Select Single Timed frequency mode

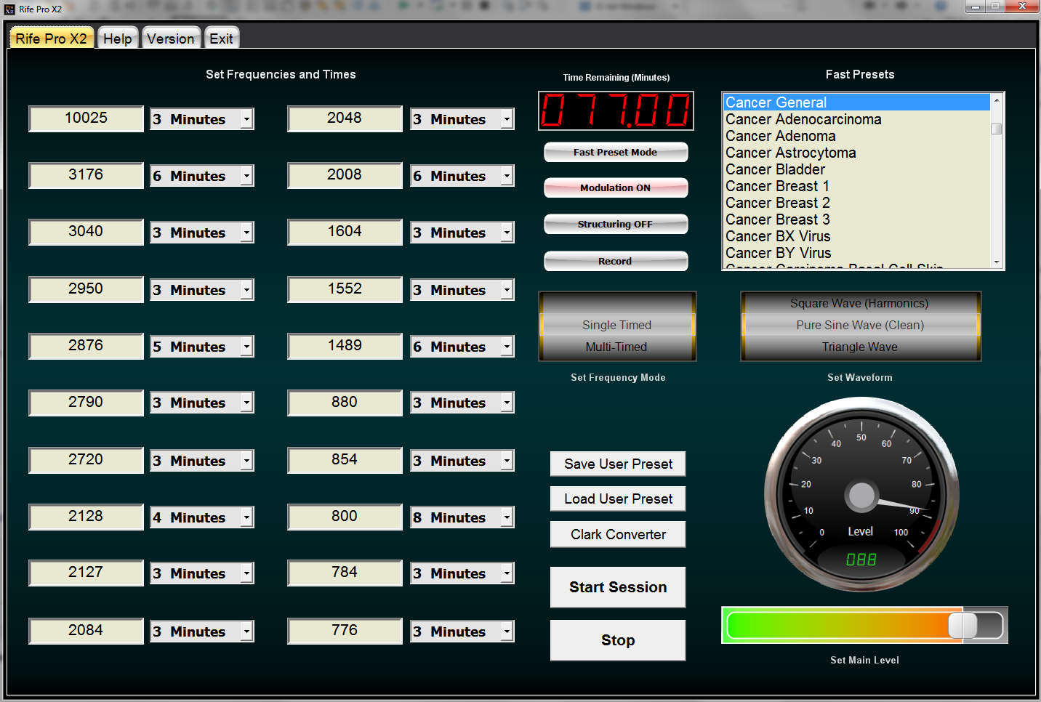(x=616, y=325)
